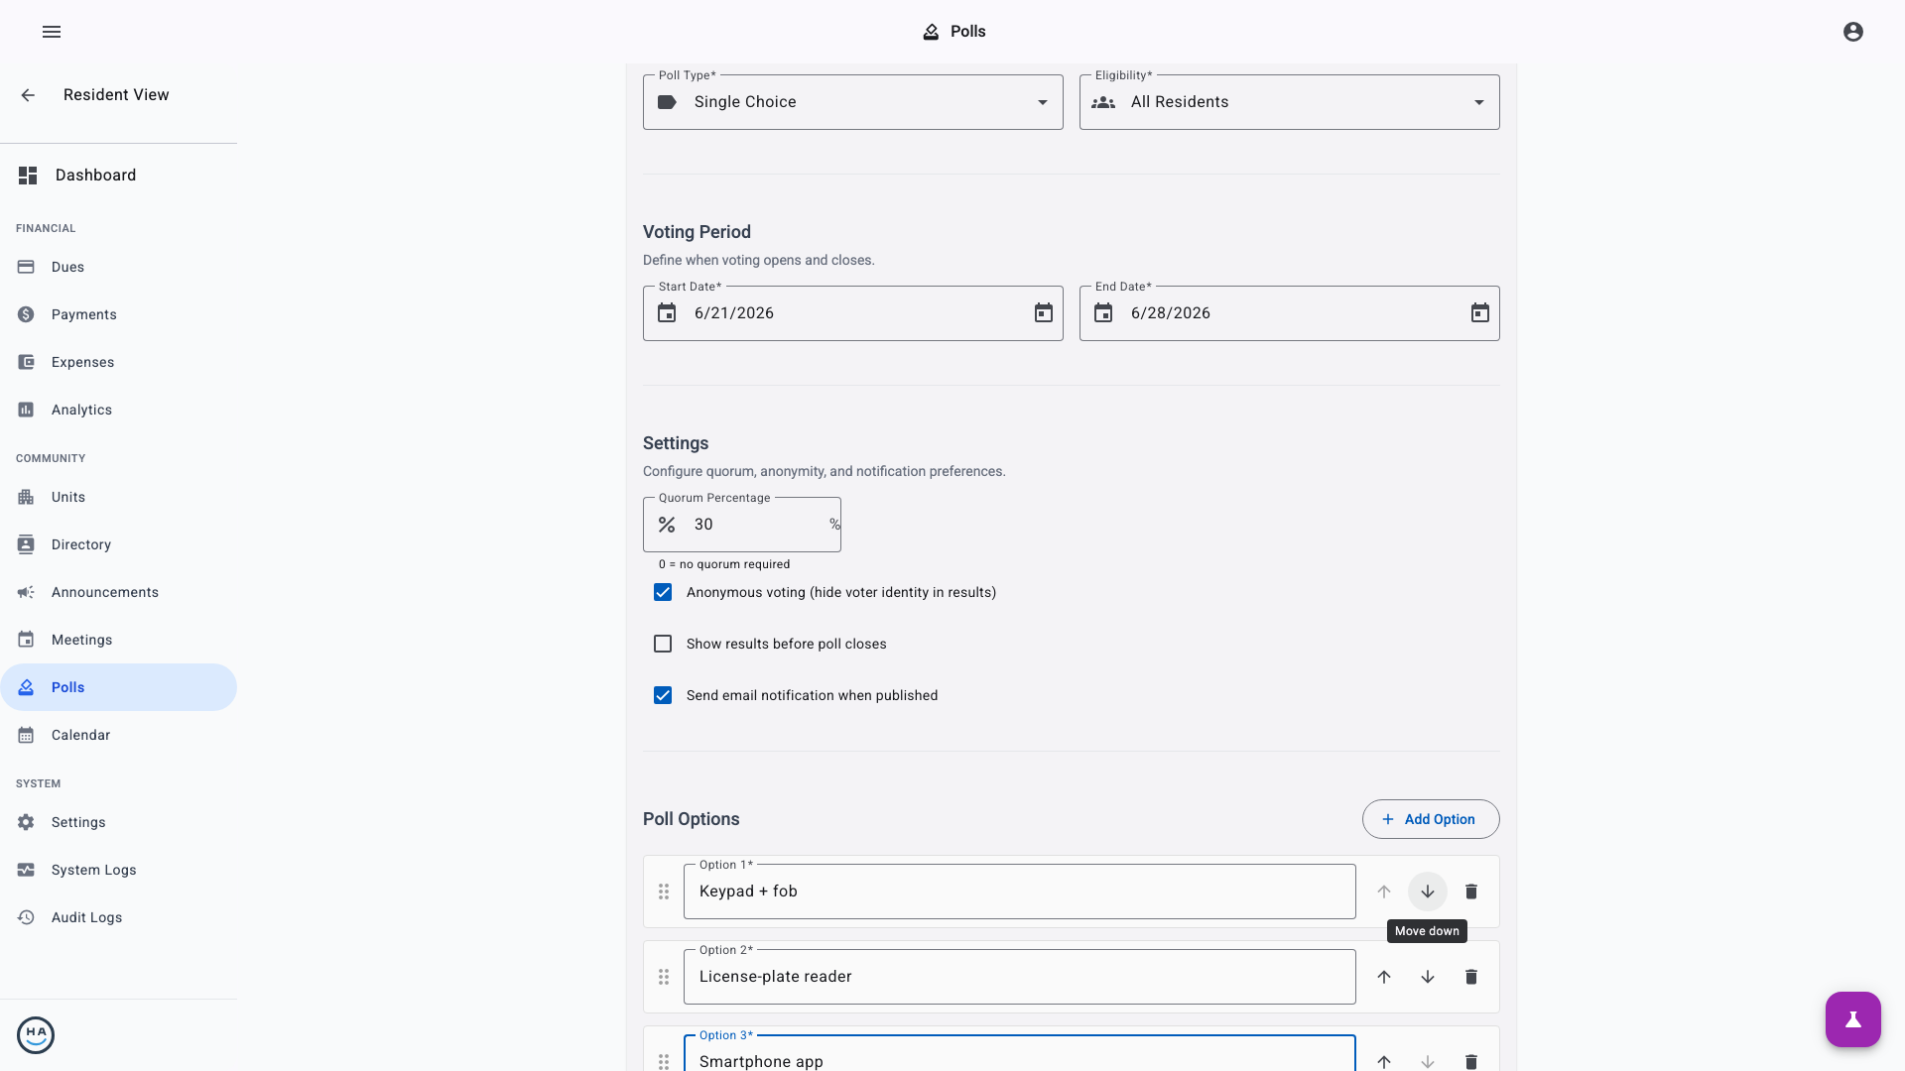This screenshot has width=1905, height=1071.
Task: Move License-plate reader option up
Action: (1384, 977)
